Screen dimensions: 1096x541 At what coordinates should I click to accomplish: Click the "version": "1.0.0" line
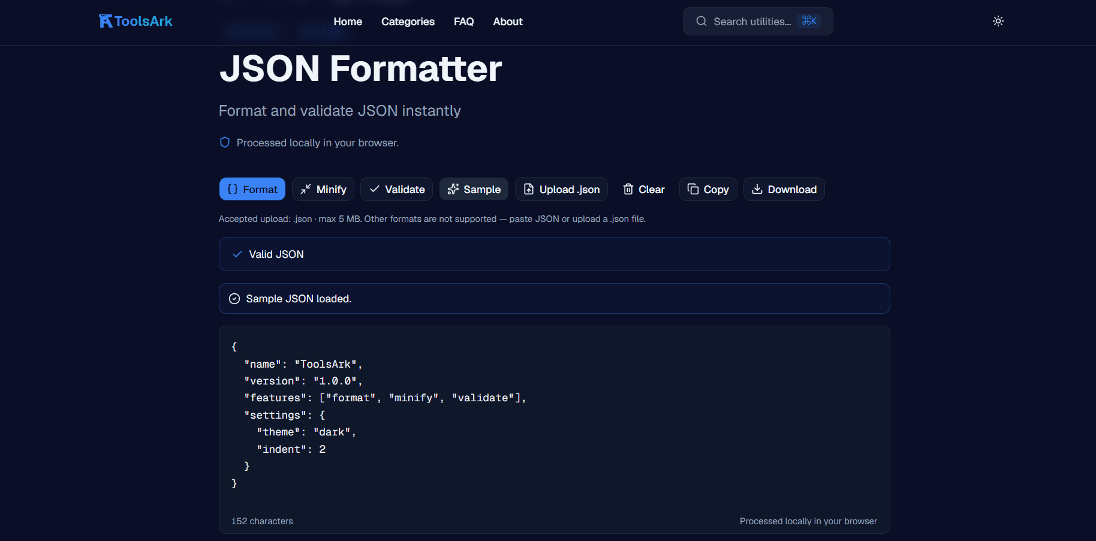click(303, 381)
